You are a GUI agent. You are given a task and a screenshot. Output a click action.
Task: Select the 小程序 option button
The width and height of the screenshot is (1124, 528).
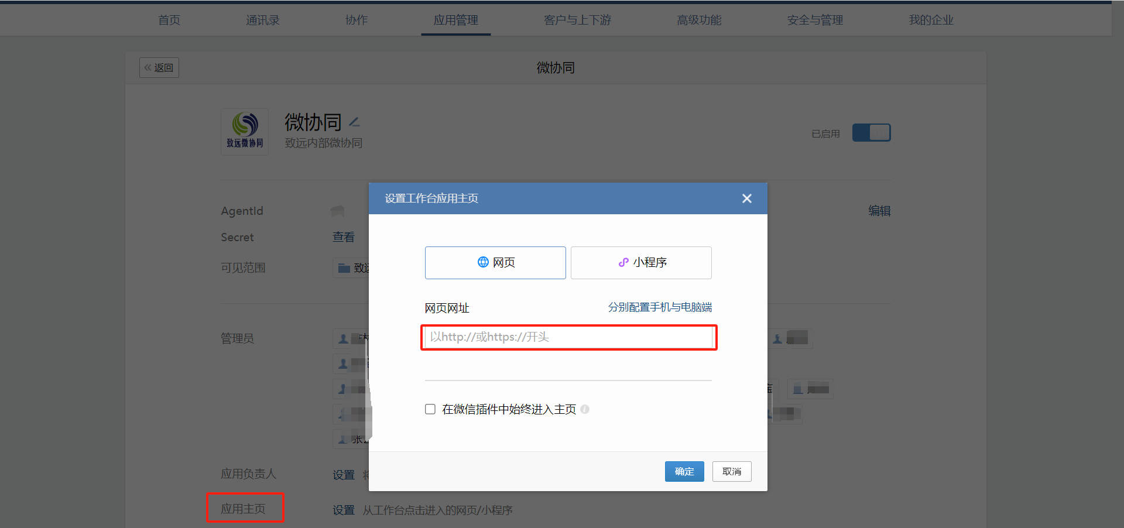pos(641,263)
